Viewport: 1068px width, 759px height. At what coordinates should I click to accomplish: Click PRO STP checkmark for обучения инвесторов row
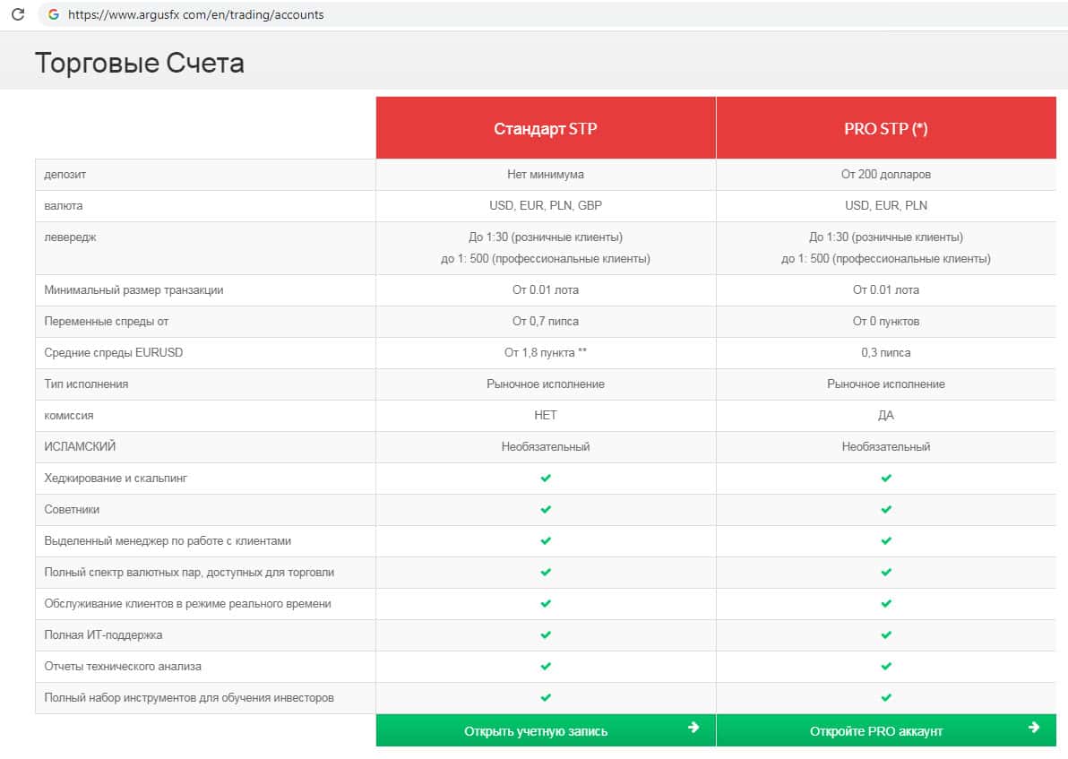pyautogui.click(x=886, y=698)
